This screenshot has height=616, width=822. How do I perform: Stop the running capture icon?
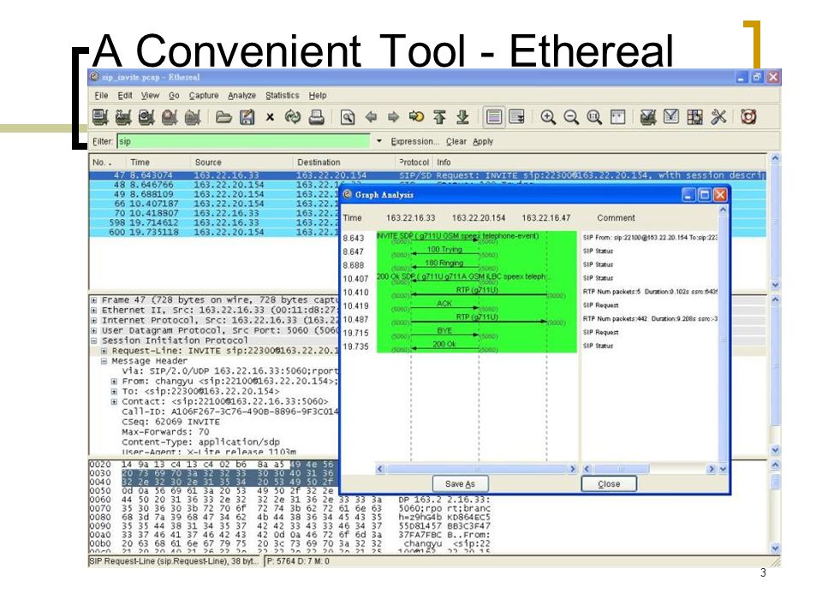[169, 117]
